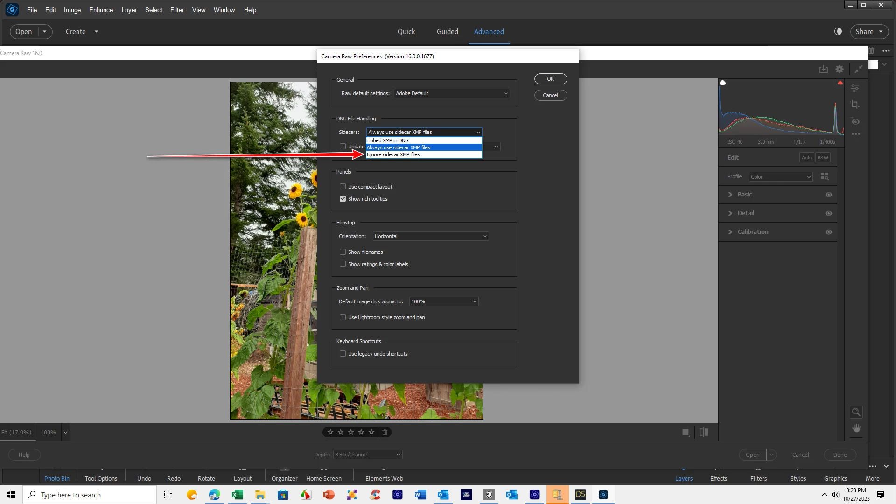This screenshot has height=504, width=896.
Task: Enable Show filenames checkbox
Action: coord(343,252)
